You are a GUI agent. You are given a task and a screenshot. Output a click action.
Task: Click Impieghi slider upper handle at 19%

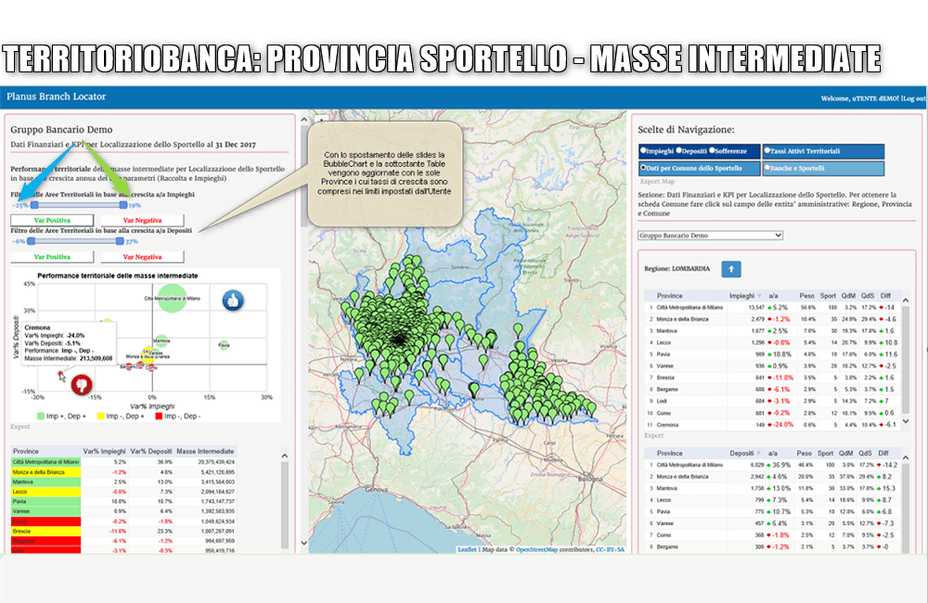click(x=123, y=205)
